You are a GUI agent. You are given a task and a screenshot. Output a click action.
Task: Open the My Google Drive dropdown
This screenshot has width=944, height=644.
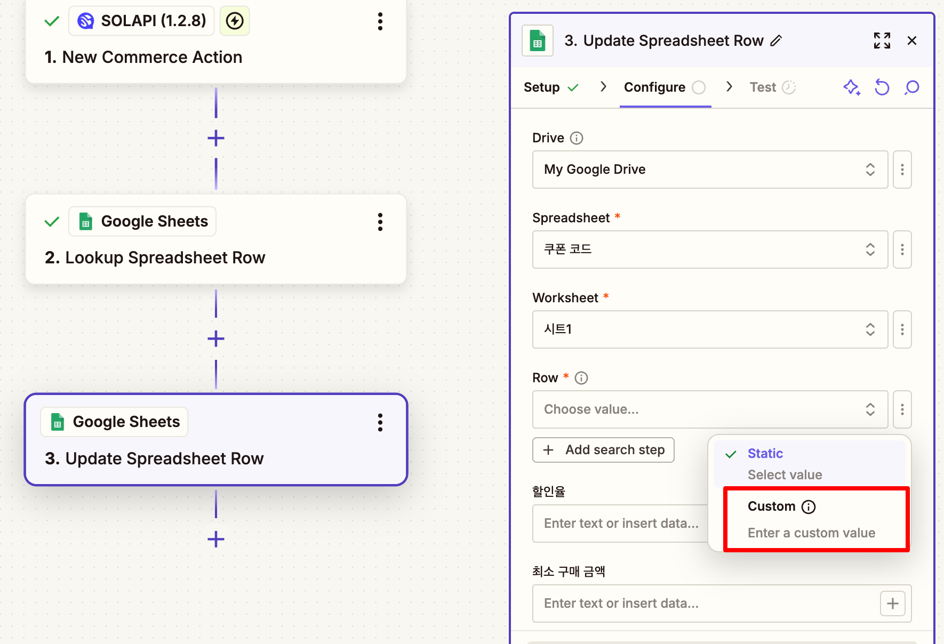[x=710, y=170]
